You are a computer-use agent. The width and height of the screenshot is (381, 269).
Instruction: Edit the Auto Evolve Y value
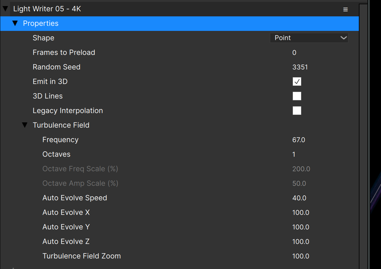click(301, 227)
